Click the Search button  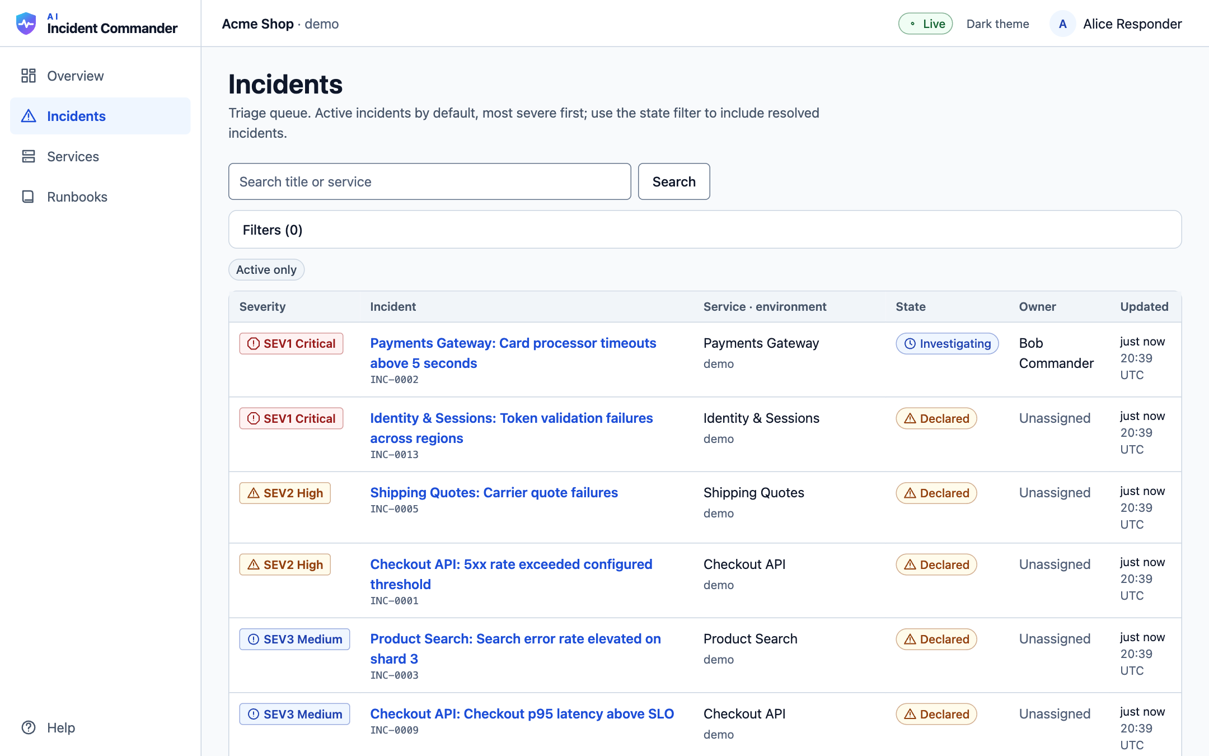(674, 181)
